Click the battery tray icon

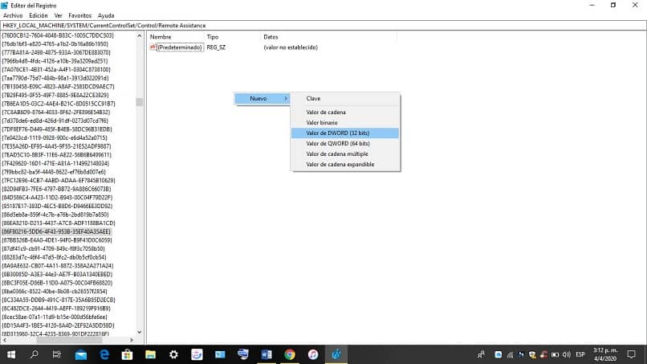point(555,354)
